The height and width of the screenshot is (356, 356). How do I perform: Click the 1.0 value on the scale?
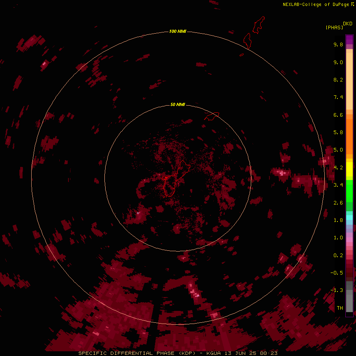coord(338,238)
